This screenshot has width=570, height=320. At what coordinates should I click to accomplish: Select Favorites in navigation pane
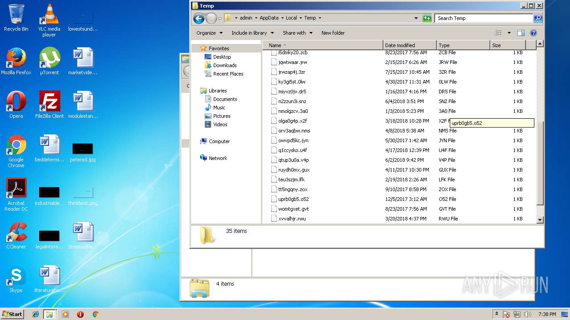[x=219, y=48]
